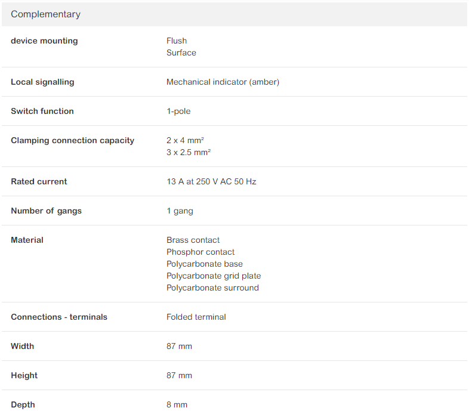Click the Folded terminal value
This screenshot has width=469, height=417.
196,317
